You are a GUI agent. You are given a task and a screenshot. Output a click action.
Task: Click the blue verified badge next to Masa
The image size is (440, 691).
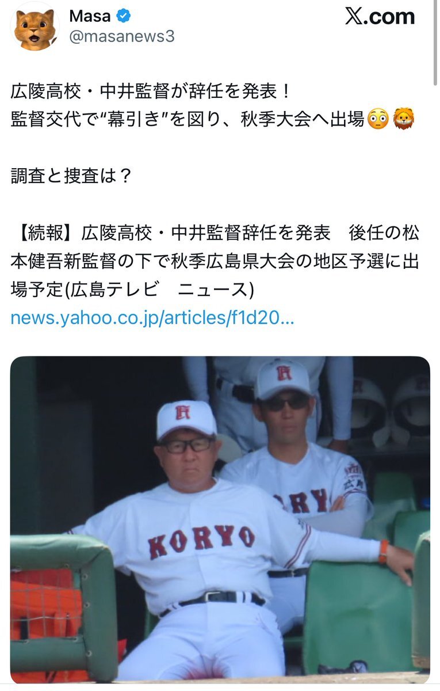[124, 16]
